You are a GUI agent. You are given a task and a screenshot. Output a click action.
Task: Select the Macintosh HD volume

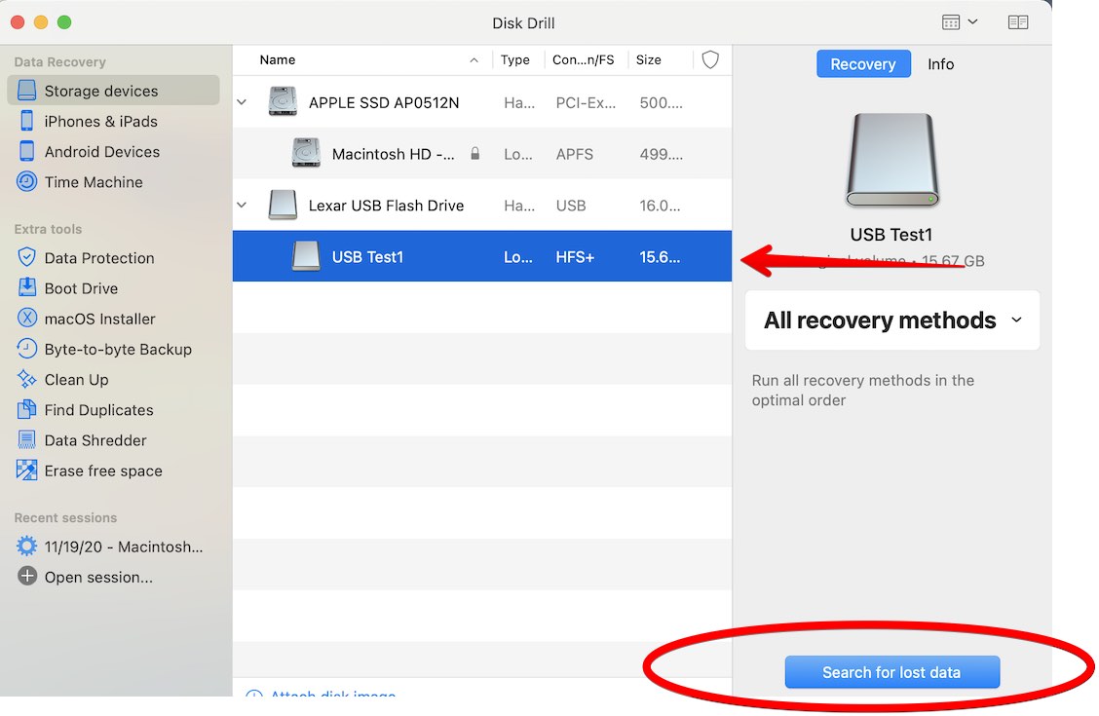pyautogui.click(x=482, y=154)
